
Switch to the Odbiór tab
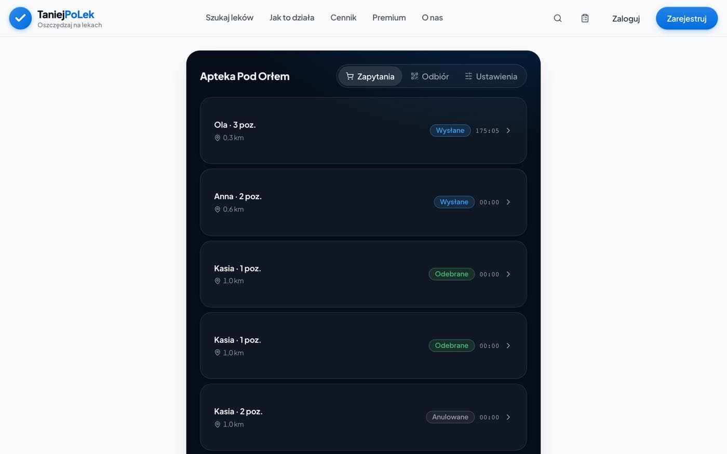point(429,76)
